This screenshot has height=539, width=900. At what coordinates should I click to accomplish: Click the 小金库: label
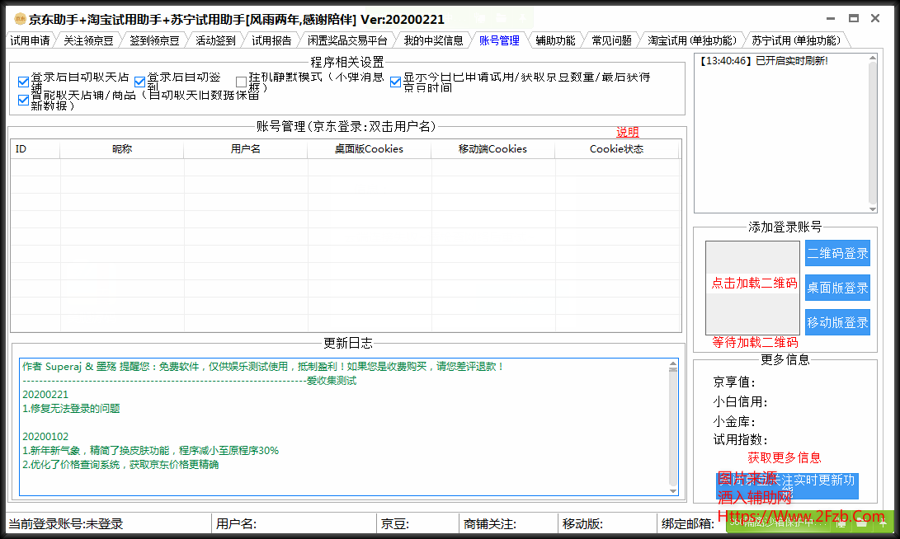(x=734, y=421)
